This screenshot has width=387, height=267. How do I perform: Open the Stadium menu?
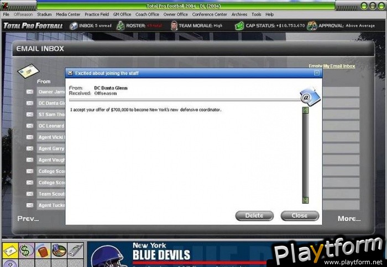pyautogui.click(x=44, y=14)
